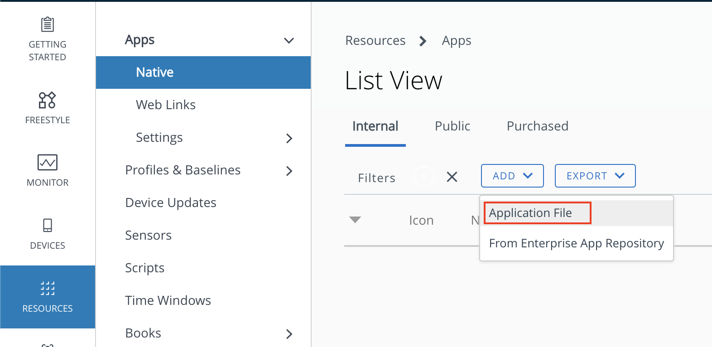Viewport: 712px width, 347px height.
Task: Switch to the Public tab
Action: [452, 126]
